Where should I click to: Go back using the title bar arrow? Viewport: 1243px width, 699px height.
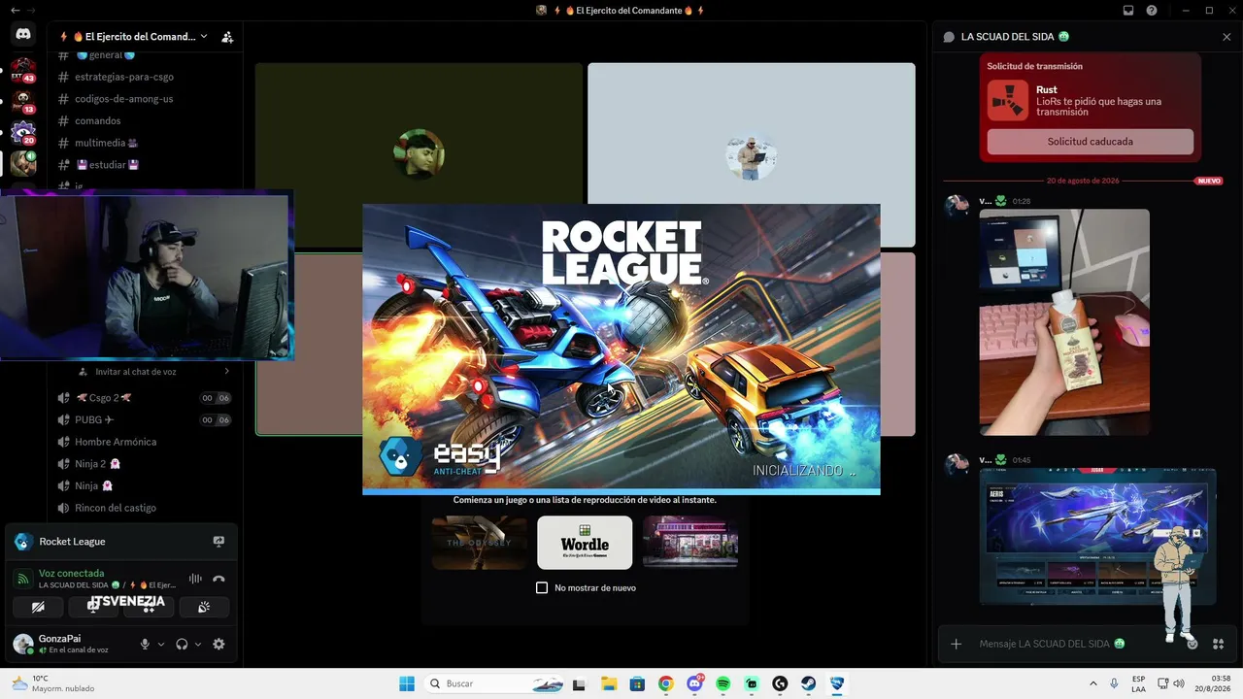coord(15,10)
